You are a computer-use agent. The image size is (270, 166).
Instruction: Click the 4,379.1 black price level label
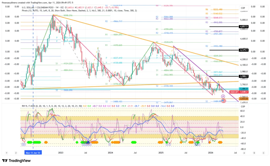click(x=243, y=50)
